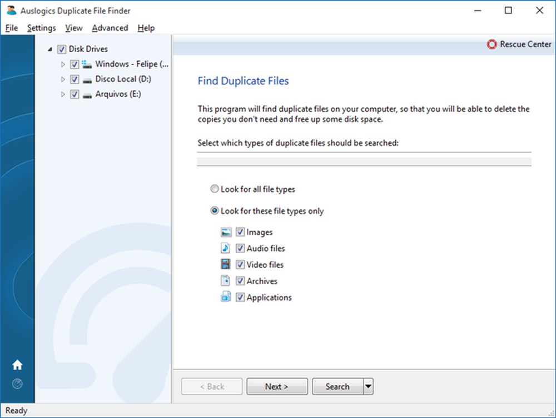Select Look for all file types
The width and height of the screenshot is (556, 418).
click(215, 189)
